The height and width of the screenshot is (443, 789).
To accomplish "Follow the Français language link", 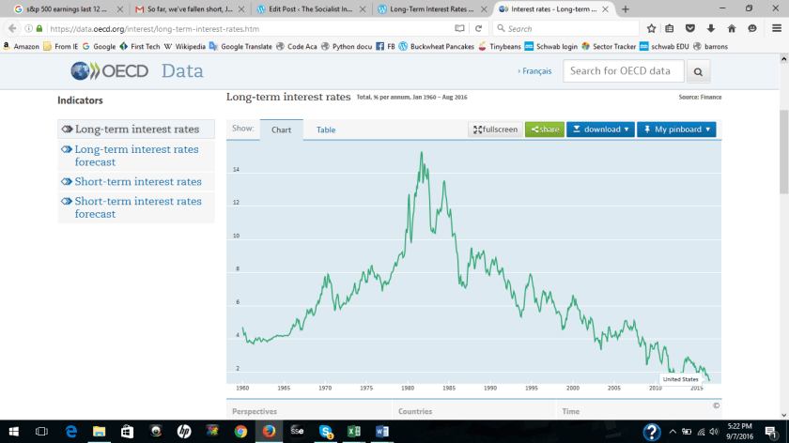I will (534, 71).
